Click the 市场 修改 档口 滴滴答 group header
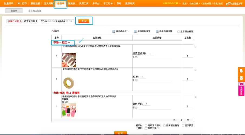Viewport: 245px width, 135px height. coord(67,93)
